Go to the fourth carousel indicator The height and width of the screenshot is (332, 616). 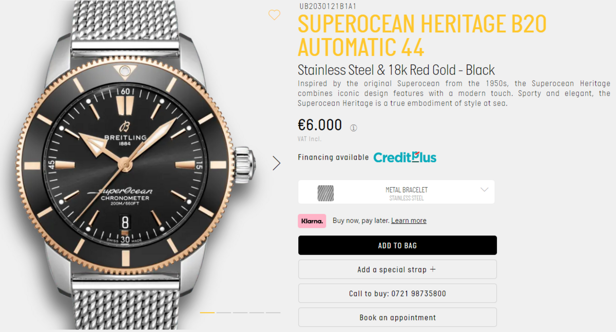[257, 312]
